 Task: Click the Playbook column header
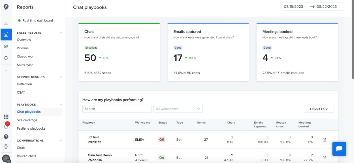[x=89, y=123]
